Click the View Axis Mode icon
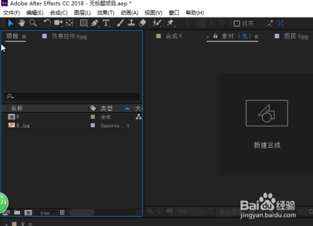The image size is (313, 226). click(222, 23)
